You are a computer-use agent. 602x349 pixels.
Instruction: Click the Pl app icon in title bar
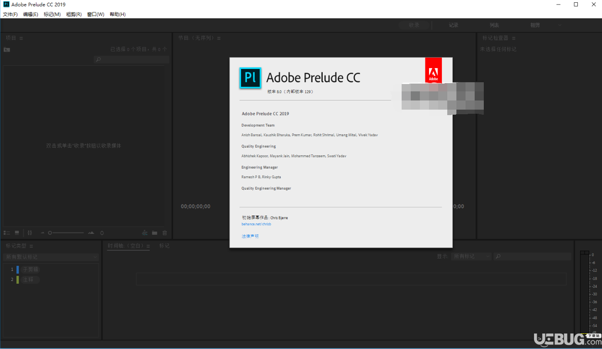(x=6, y=4)
